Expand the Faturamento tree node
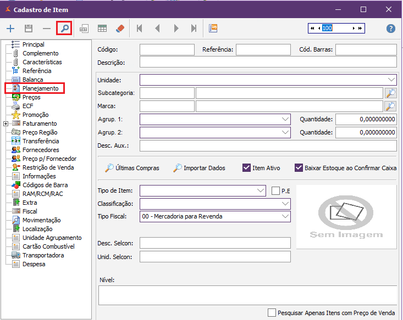This screenshot has width=403, height=320. pyautogui.click(x=5, y=123)
